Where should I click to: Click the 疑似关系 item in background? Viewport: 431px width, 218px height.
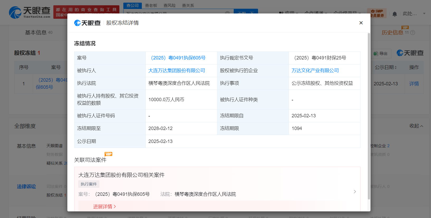56,163
